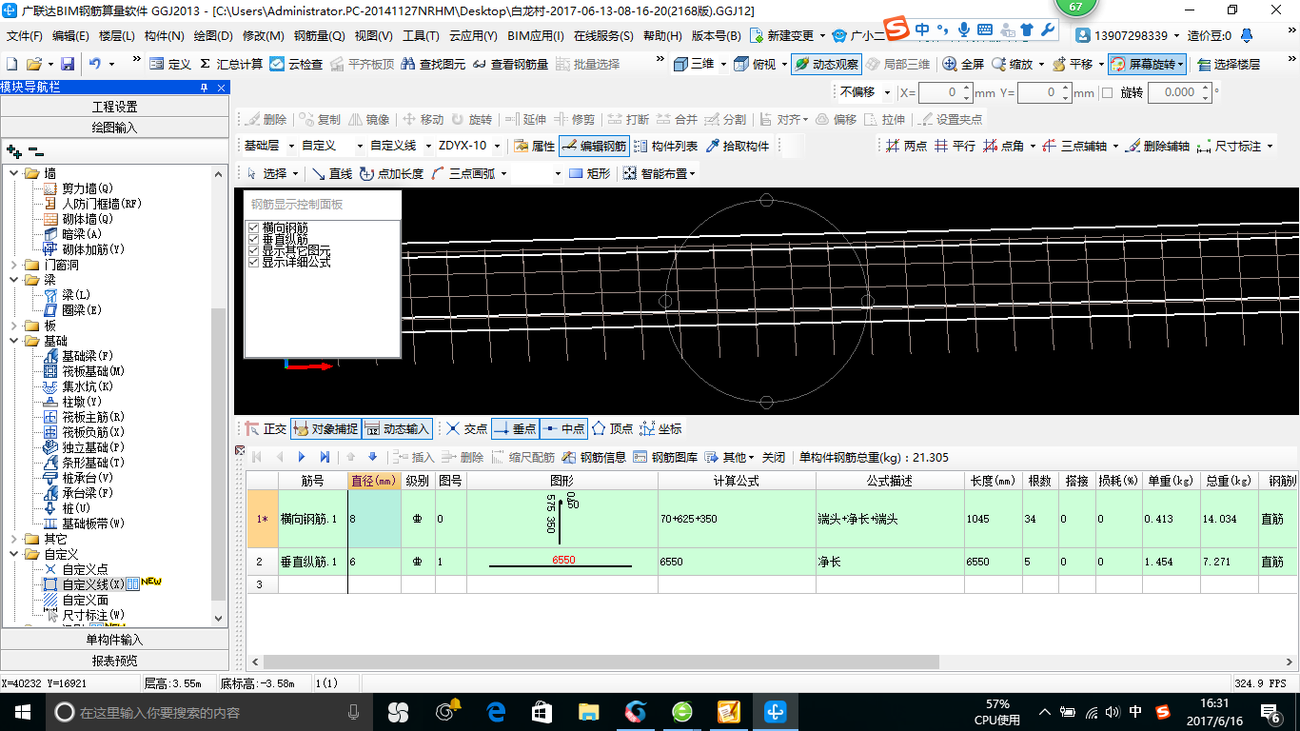This screenshot has height=731, width=1300.
Task: Select the 平行 parallel axis tool
Action: (x=955, y=146)
